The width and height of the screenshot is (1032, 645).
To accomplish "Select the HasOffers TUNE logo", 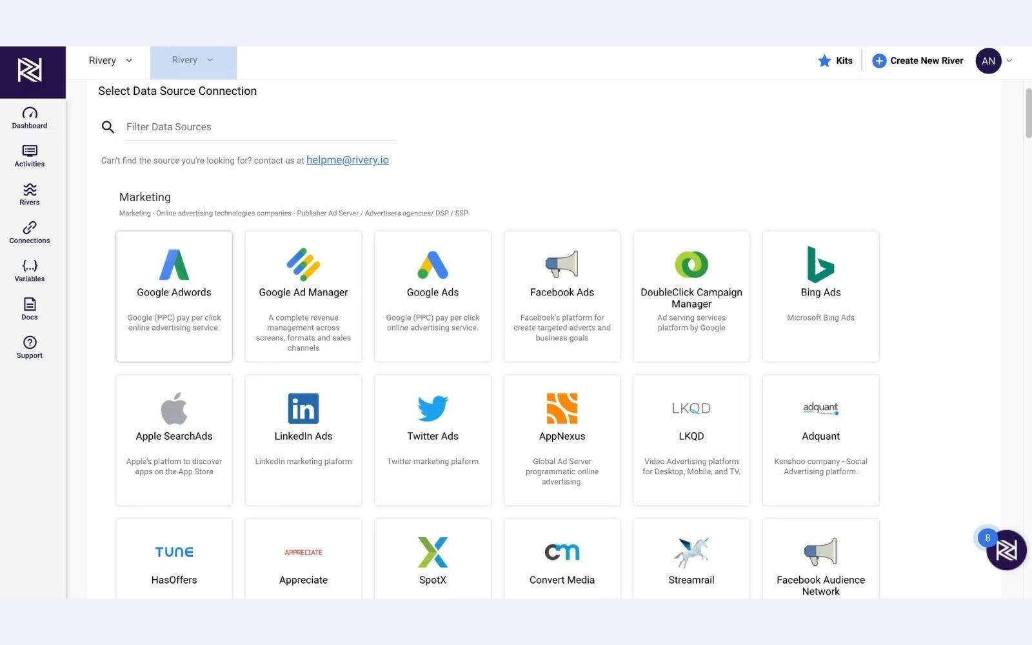I will (174, 552).
